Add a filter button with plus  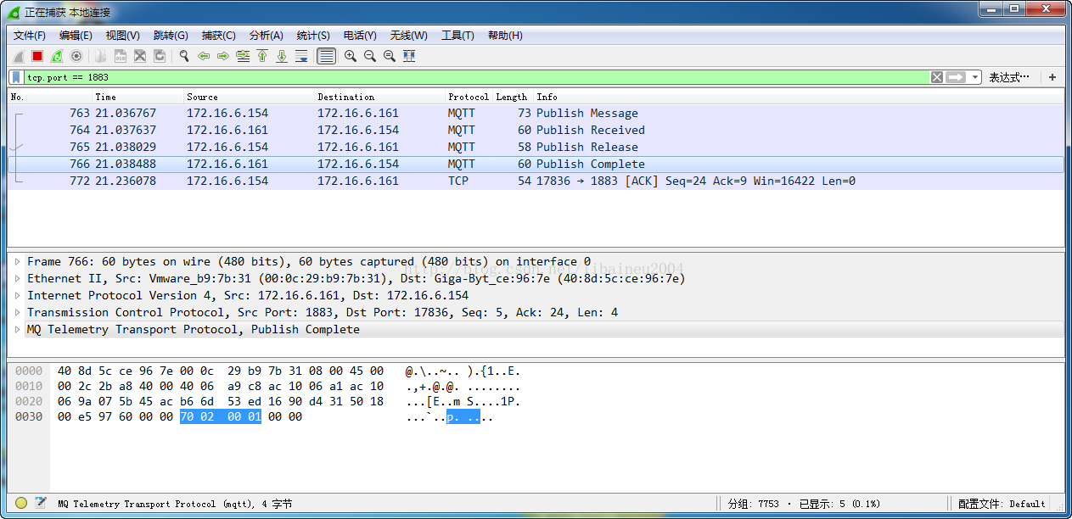(x=1052, y=77)
